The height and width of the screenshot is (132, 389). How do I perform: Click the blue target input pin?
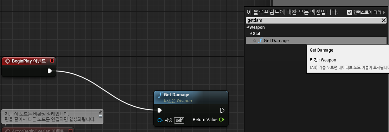(x=160, y=120)
